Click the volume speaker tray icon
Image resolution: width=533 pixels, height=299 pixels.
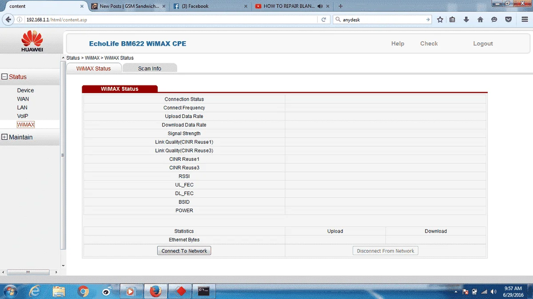[493, 291]
